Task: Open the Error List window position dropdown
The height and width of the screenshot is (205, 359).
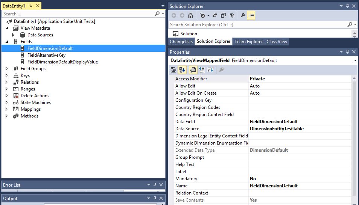Action: tap(148, 185)
